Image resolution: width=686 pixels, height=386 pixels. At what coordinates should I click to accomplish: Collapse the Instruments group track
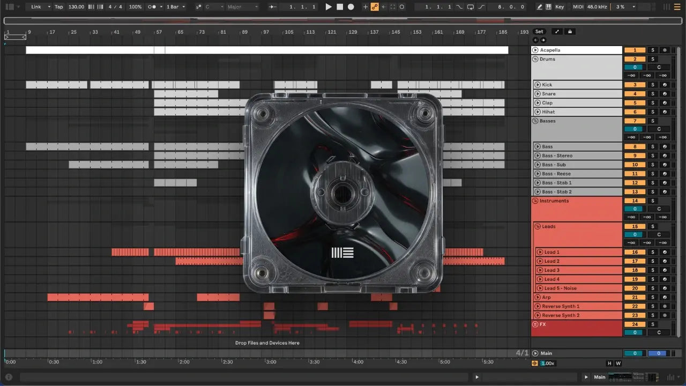[535, 201]
